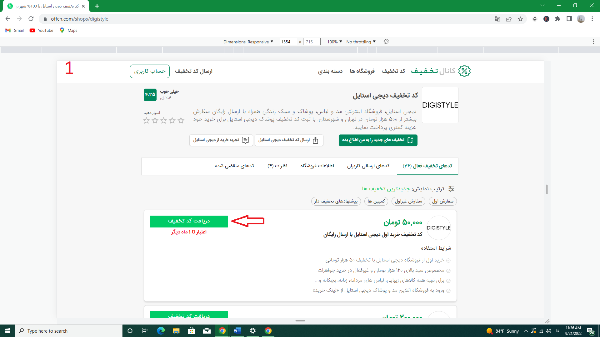The image size is (600, 337).
Task: Toggle the کمپین ها filter chip
Action: pos(376,201)
